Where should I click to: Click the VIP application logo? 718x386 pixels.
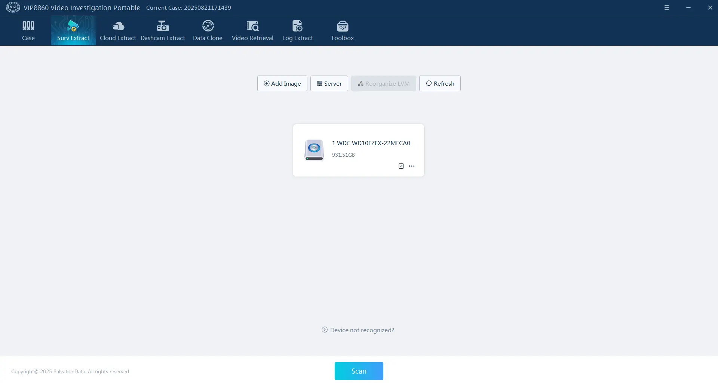click(x=13, y=7)
